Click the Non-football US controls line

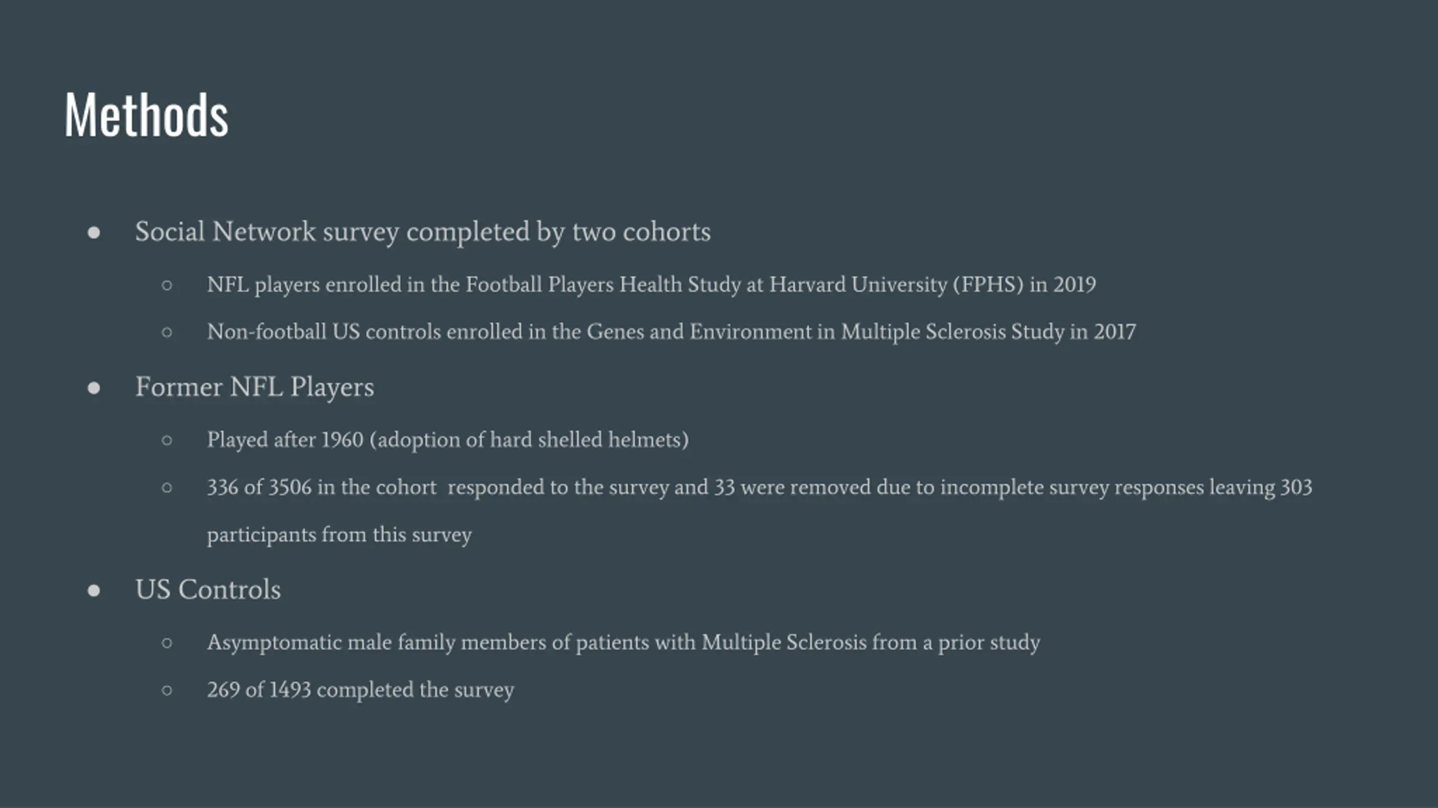pos(671,332)
